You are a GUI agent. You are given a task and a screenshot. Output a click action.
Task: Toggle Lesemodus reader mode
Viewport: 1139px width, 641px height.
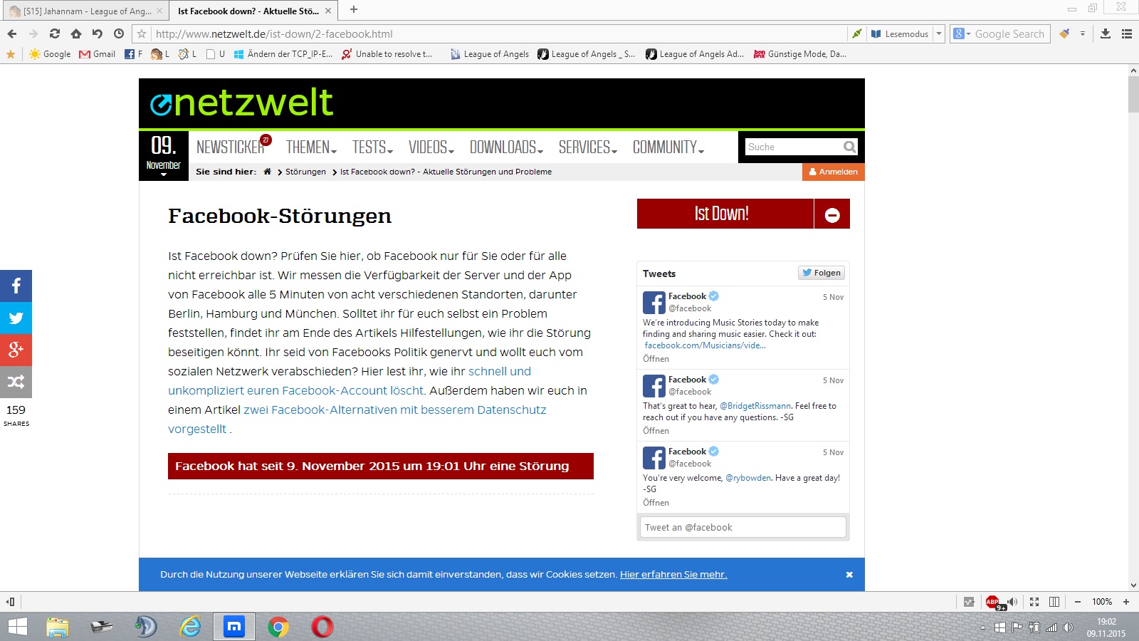click(901, 33)
